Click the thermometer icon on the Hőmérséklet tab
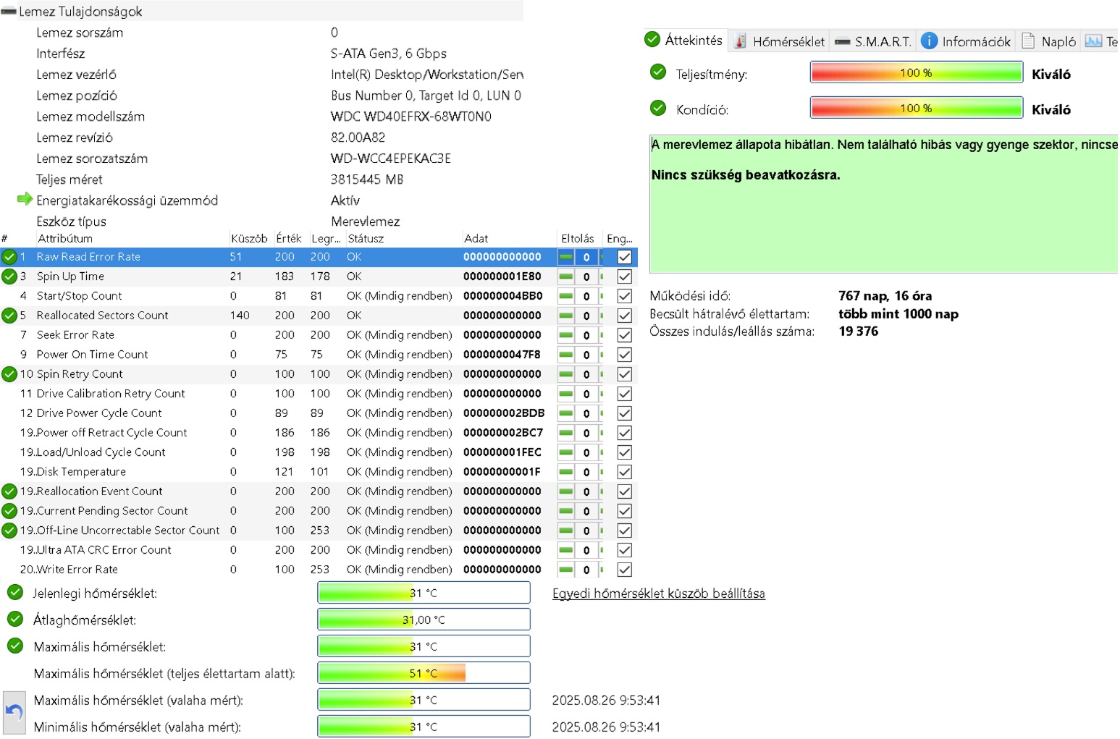This screenshot has width=1120, height=739. pos(740,41)
